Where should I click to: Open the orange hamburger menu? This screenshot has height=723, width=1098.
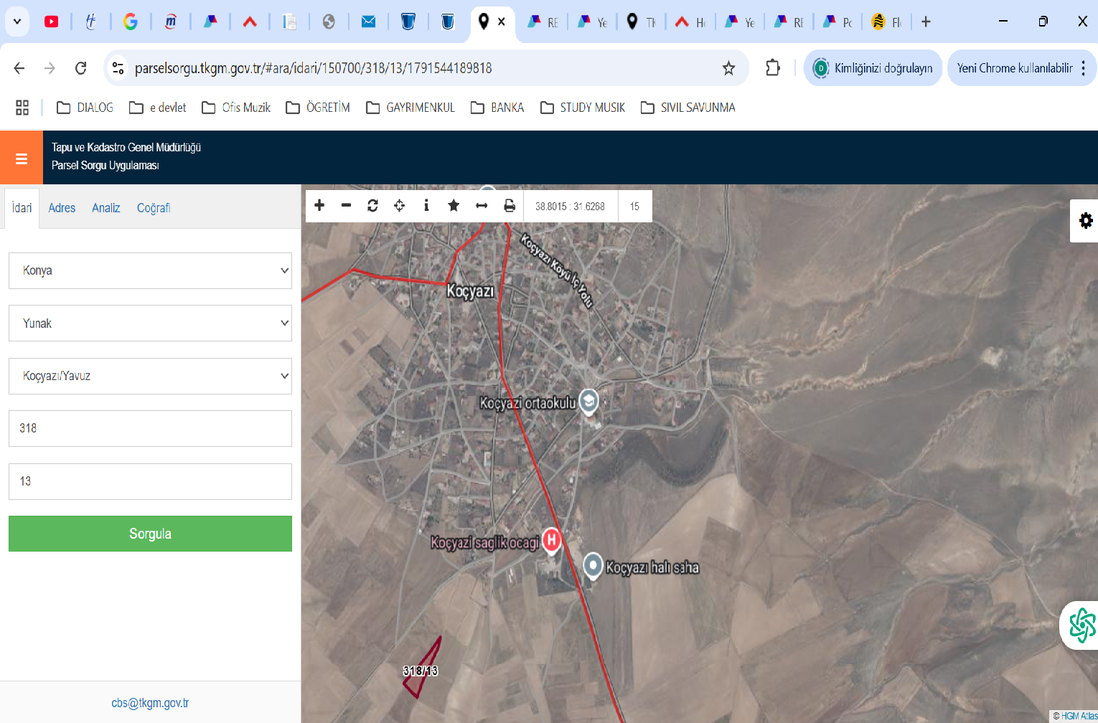pos(22,159)
